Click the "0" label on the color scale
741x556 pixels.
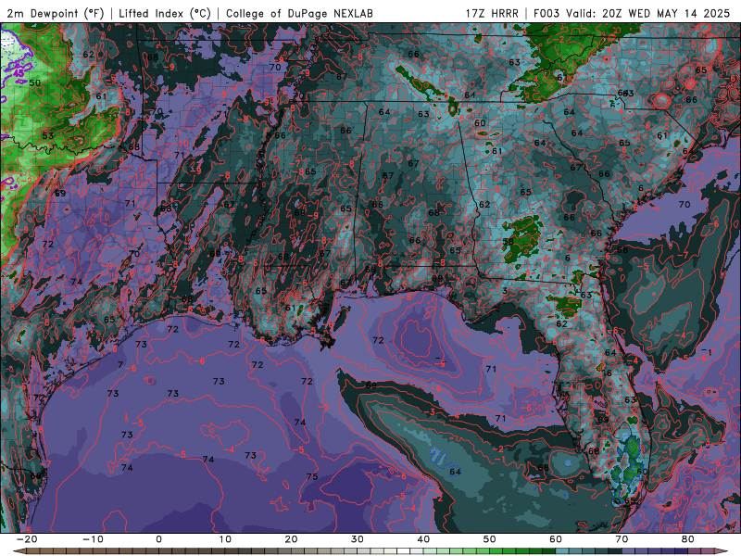(x=158, y=539)
